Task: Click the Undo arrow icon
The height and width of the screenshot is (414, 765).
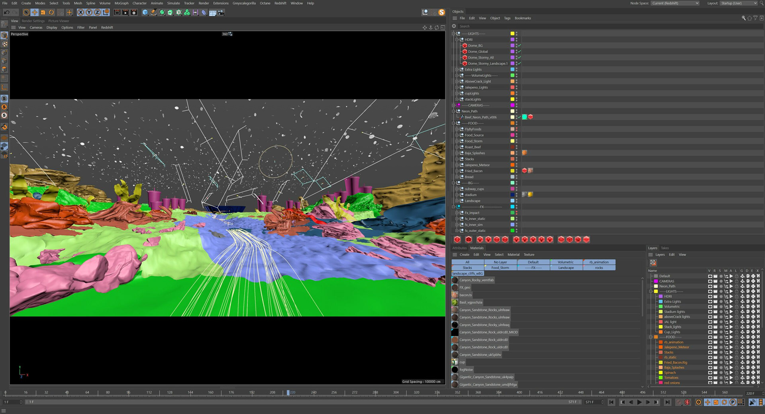Action: coord(7,12)
